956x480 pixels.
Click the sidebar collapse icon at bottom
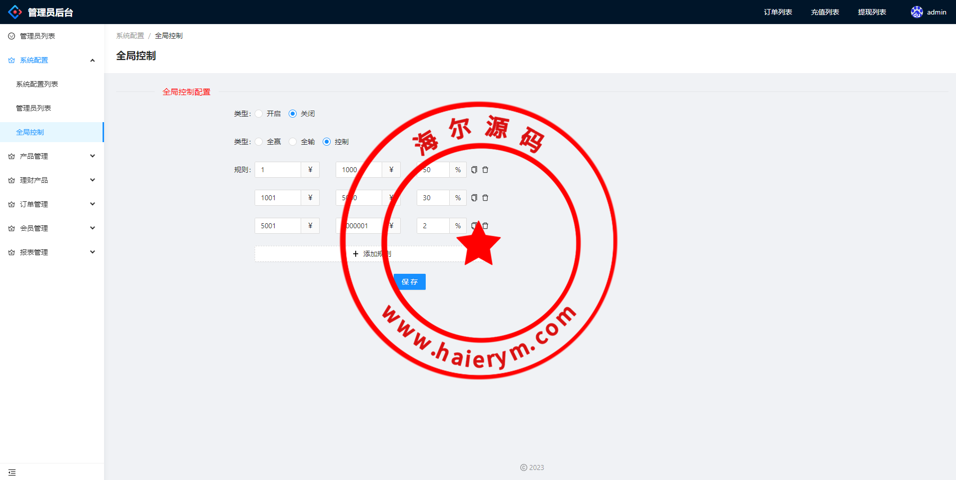pyautogui.click(x=12, y=472)
